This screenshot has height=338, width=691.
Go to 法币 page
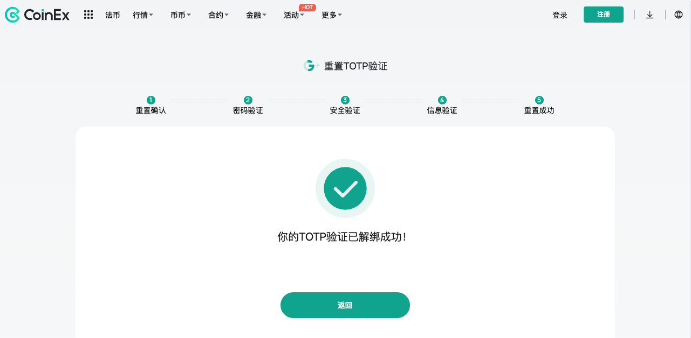[x=113, y=15]
